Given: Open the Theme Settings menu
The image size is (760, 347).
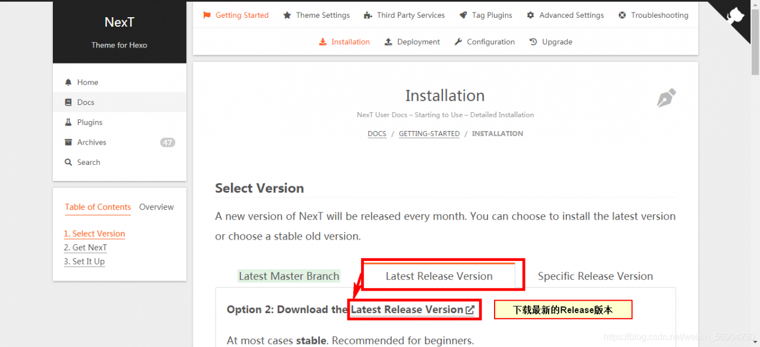Looking at the screenshot, I should [316, 15].
